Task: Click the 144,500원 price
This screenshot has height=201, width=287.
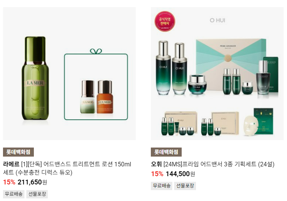Action: (x=180, y=174)
